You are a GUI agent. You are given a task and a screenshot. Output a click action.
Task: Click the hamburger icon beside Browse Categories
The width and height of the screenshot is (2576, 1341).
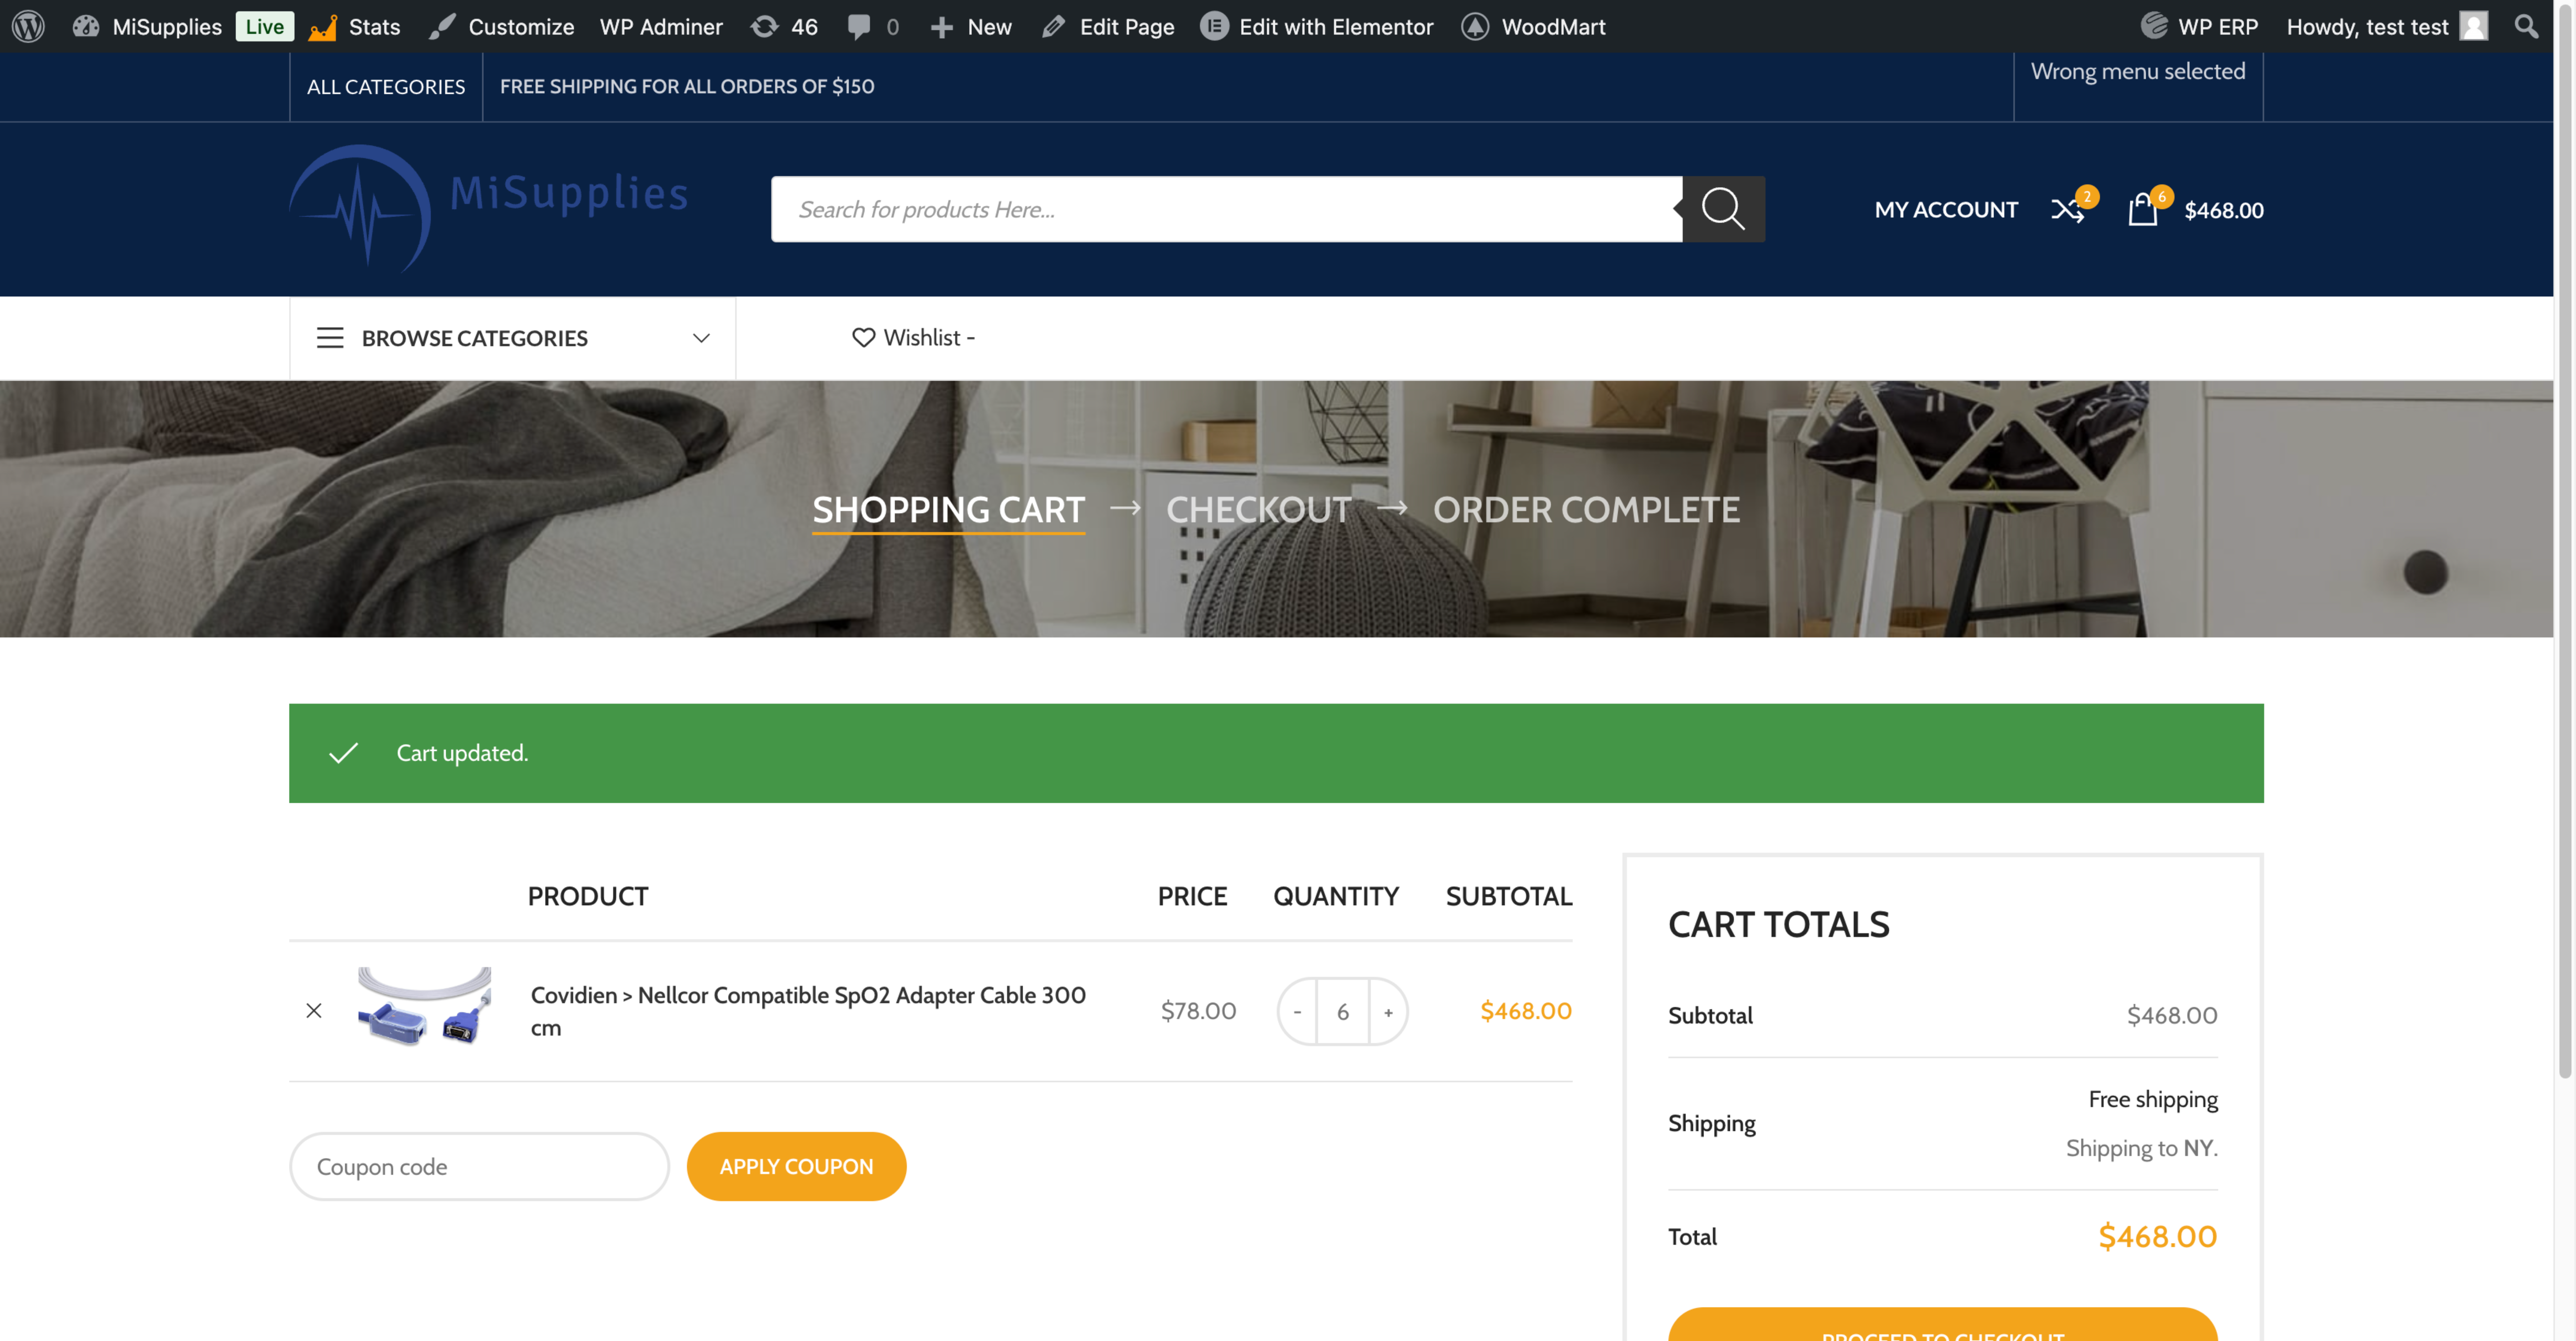click(330, 338)
